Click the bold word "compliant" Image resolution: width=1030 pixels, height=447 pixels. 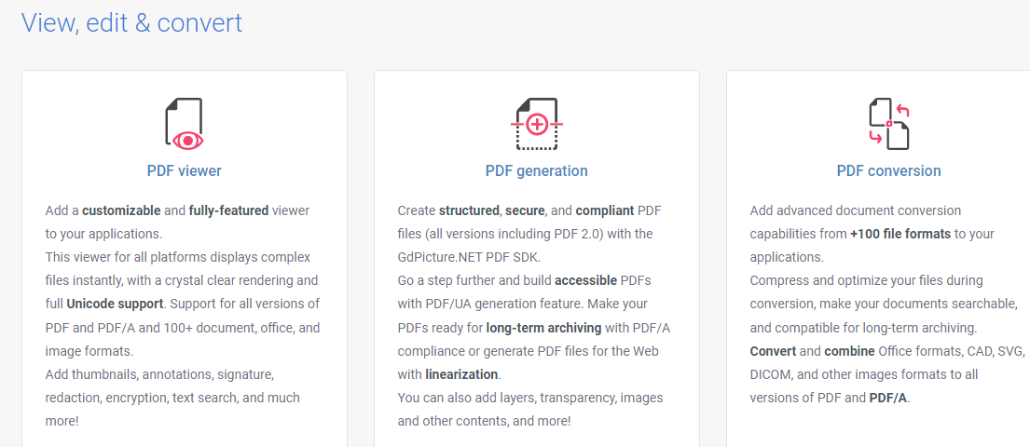(x=605, y=210)
